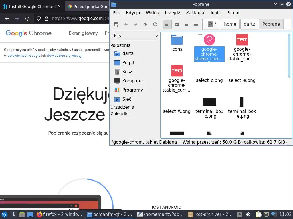Go up to the parent folder
Image resolution: width=293 pixels, height=219 pixels.
pos(145,24)
